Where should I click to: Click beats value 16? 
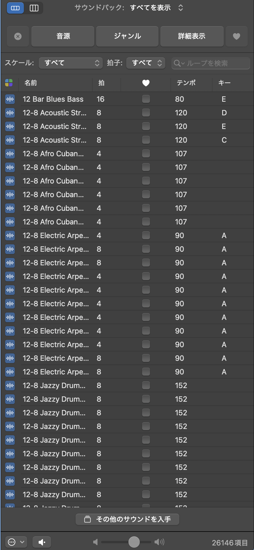101,99
